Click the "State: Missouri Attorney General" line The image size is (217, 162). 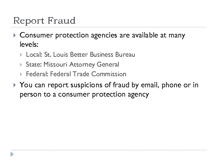point(72,64)
